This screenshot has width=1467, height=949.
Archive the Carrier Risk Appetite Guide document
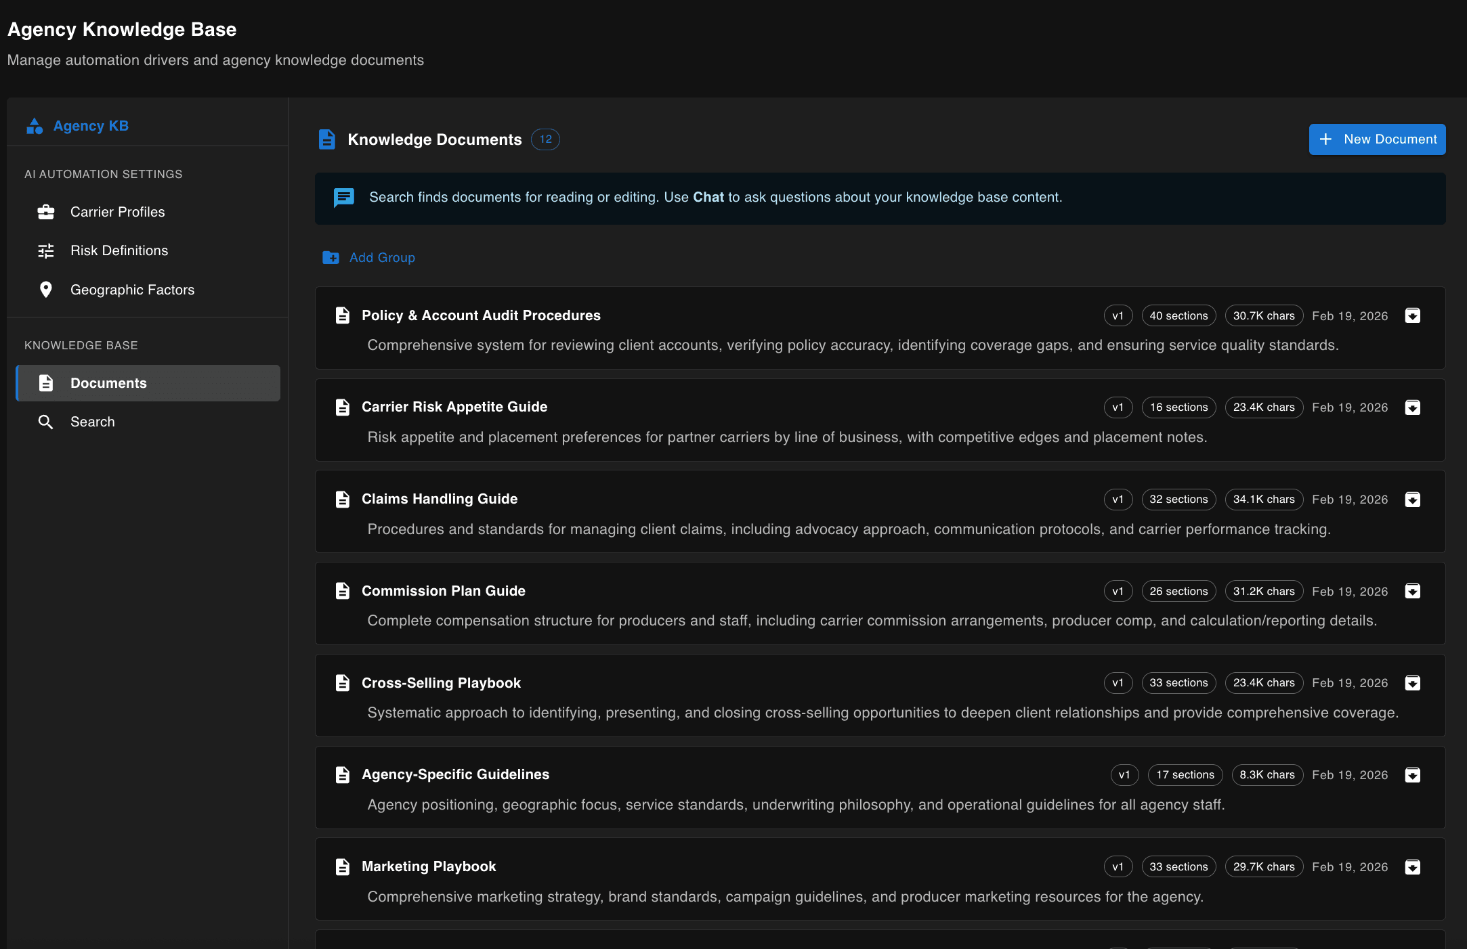point(1413,407)
